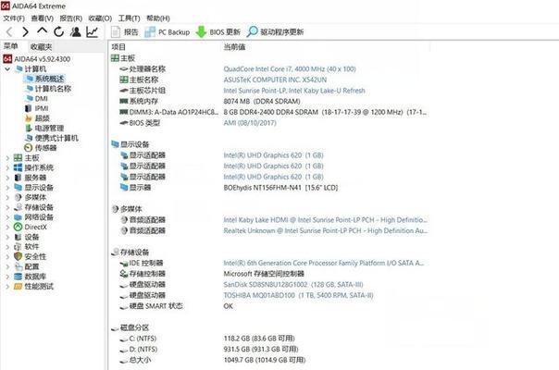Select 便携式计算机 tree item
Viewport: 559px width, 370px height.
(52, 138)
